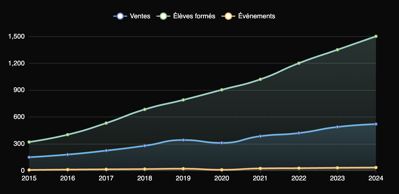Select the Événements 2020 data point
This screenshot has width=399, height=194.
(x=222, y=170)
